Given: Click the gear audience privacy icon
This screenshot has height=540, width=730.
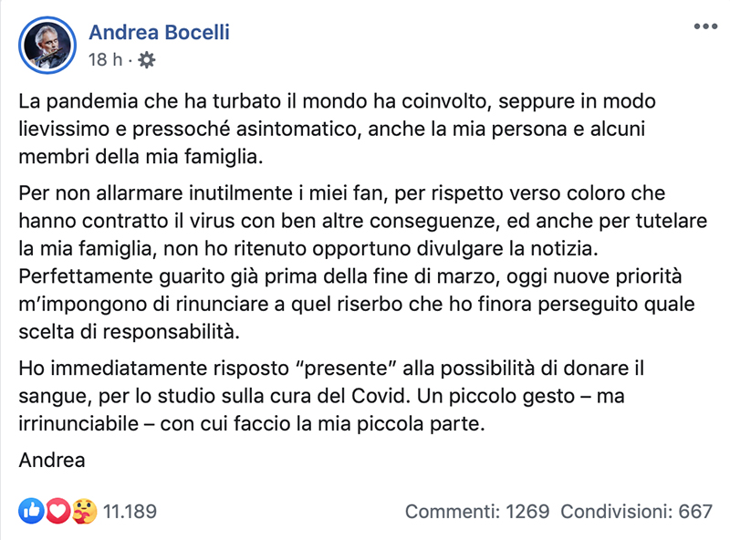Looking at the screenshot, I should 147,60.
